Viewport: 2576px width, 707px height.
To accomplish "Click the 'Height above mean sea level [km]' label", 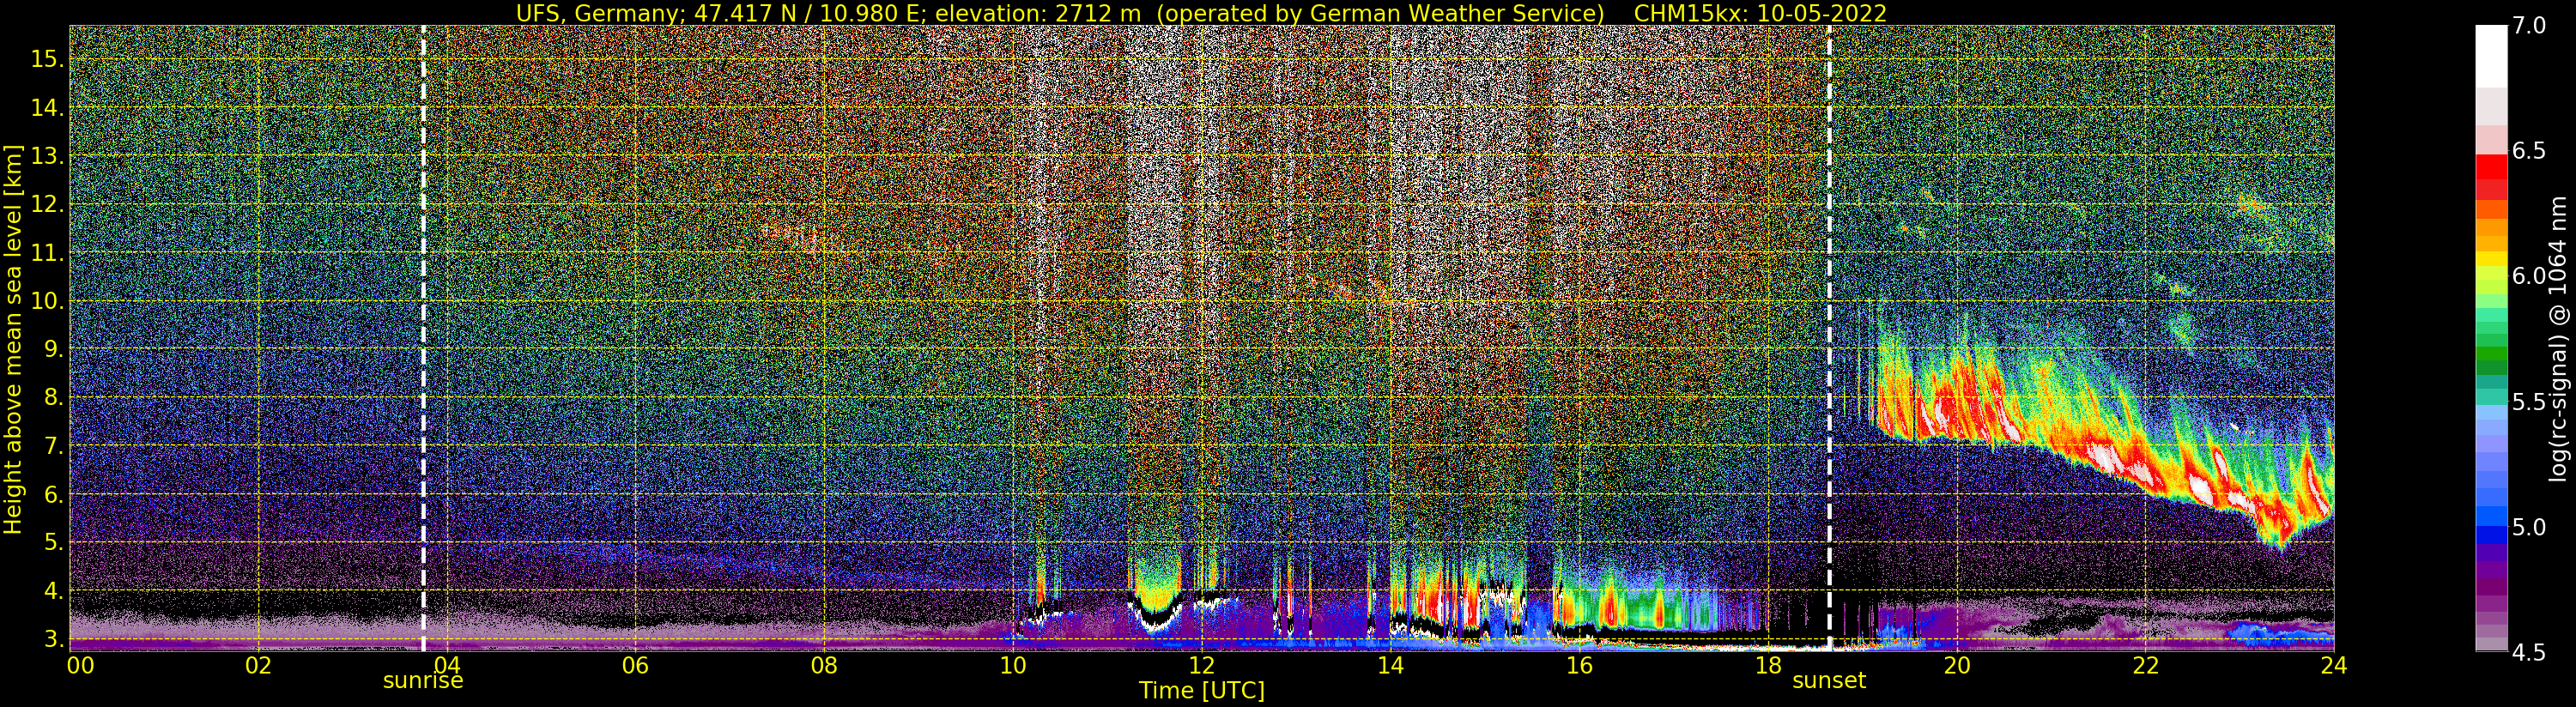I will [x=13, y=338].
